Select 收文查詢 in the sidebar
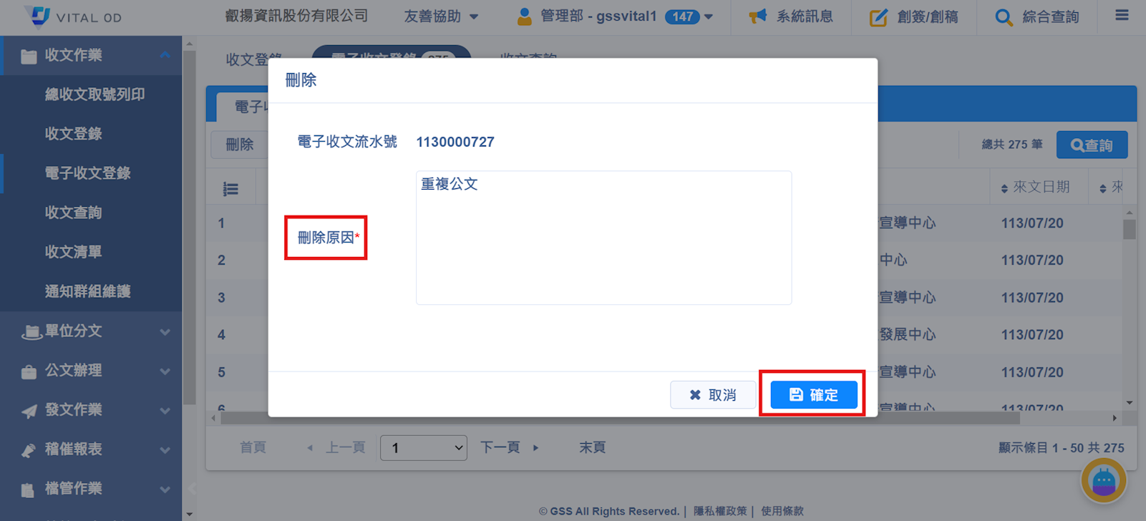 (73, 213)
